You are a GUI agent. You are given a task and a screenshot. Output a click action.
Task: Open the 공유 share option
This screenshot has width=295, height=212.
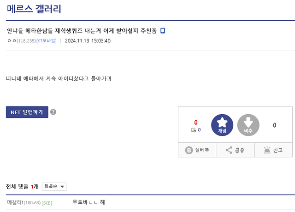point(235,150)
